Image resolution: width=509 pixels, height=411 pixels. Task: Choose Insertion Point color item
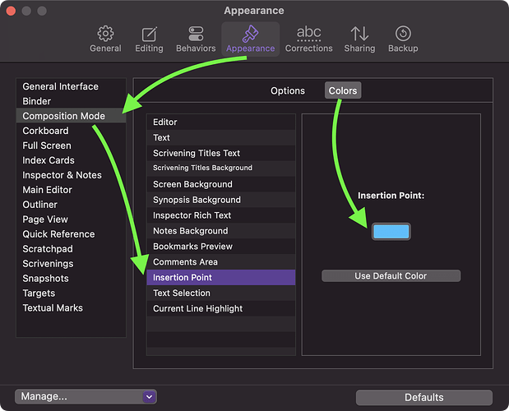pos(221,278)
